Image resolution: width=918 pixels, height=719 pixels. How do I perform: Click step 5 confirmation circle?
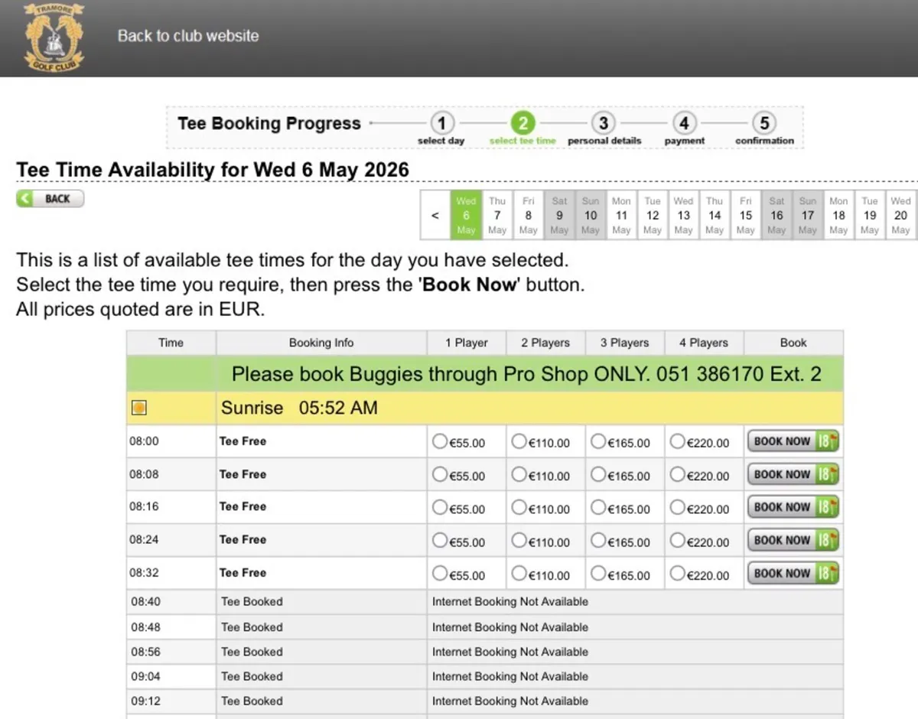pos(764,123)
